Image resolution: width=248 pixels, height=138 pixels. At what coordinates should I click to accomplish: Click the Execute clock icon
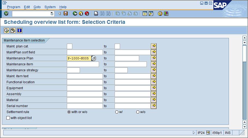pyautogui.click(x=7, y=30)
